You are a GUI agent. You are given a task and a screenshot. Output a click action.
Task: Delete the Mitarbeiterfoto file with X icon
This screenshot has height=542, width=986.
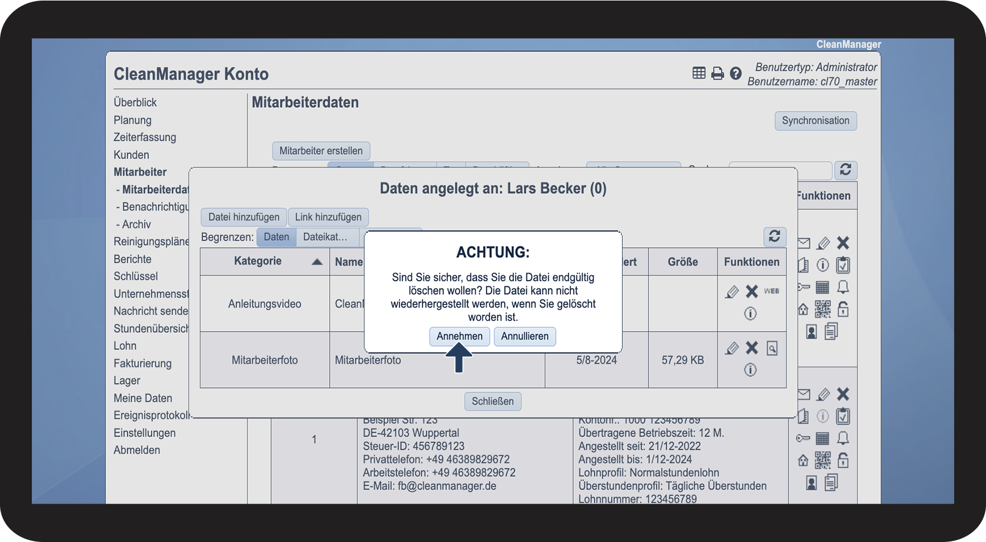(x=752, y=348)
